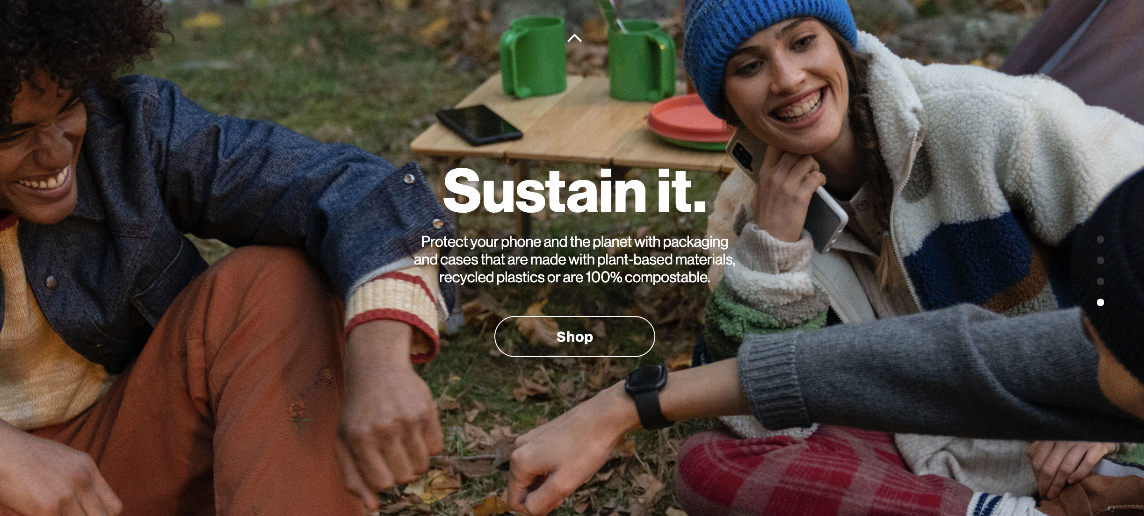Open the Shop button

(574, 337)
